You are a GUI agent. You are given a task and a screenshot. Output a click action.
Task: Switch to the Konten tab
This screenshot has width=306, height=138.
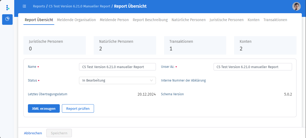[x=253, y=20]
